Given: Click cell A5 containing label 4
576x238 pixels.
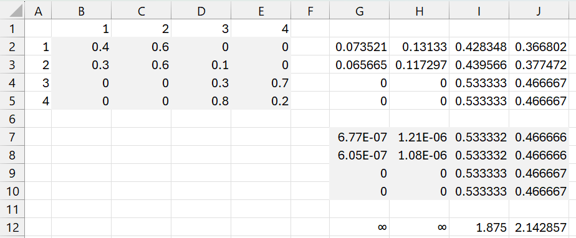Looking at the screenshot, I should click(x=38, y=100).
